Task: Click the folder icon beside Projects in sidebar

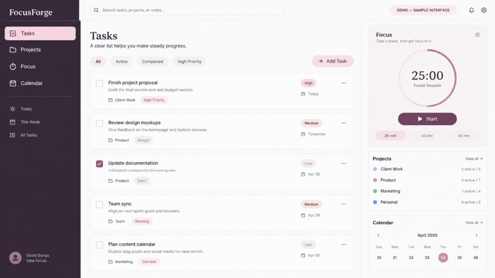Action: [13, 50]
